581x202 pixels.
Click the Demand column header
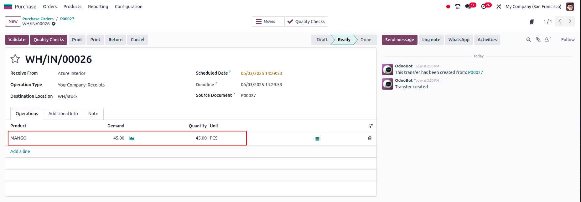click(x=116, y=126)
